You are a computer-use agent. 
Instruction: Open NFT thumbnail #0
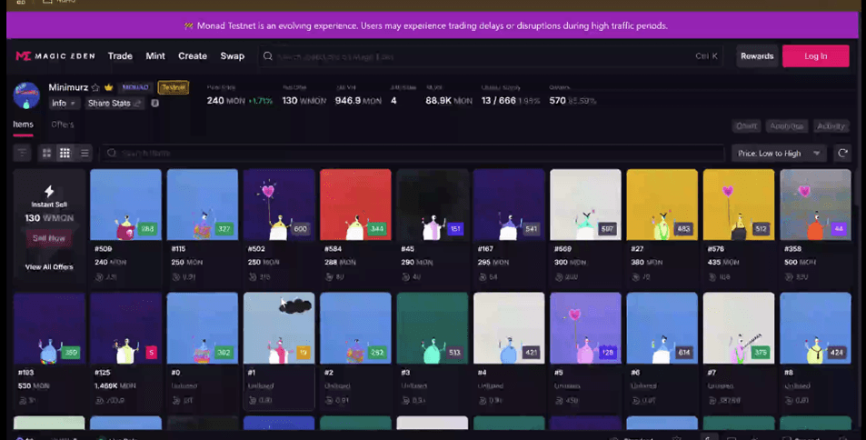click(x=202, y=328)
